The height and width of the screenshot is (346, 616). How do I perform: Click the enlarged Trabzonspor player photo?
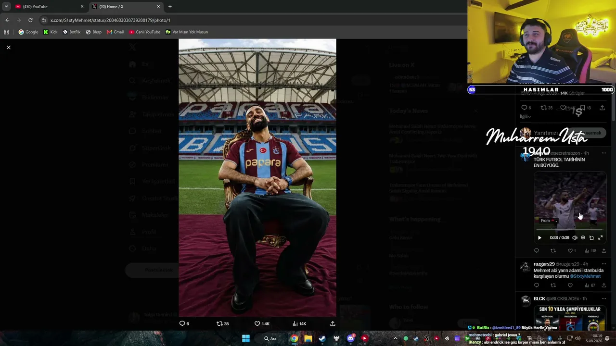[x=257, y=178]
